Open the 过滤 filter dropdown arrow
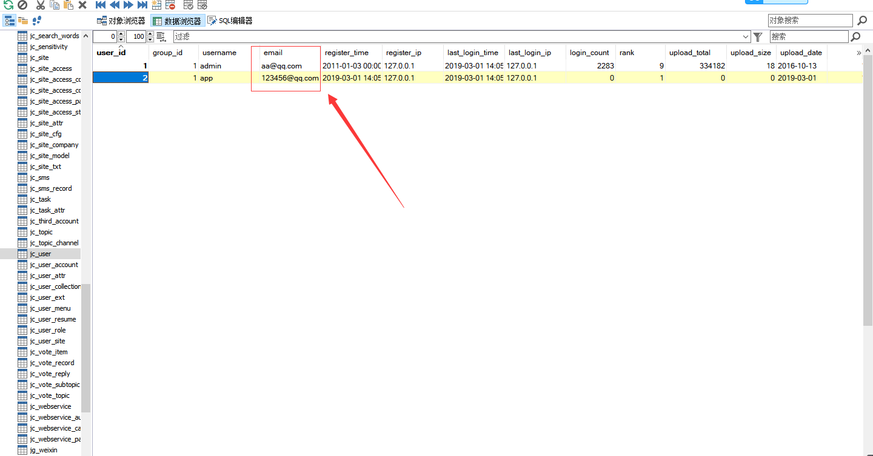This screenshot has width=873, height=456. click(746, 37)
